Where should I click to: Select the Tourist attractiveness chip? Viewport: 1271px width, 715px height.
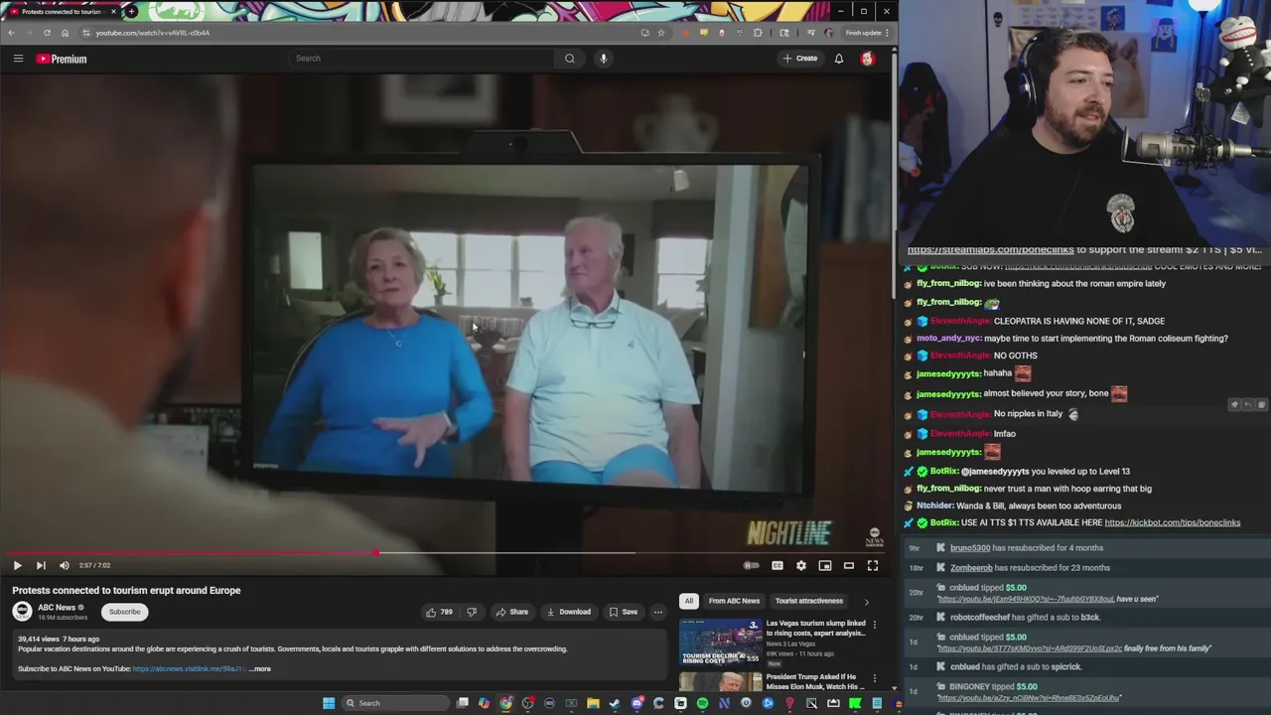pyautogui.click(x=809, y=601)
